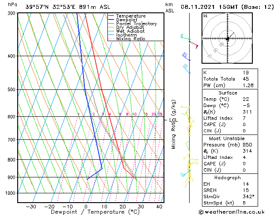
Task: Click the kt label in hodograph
Action: (x=206, y=16)
